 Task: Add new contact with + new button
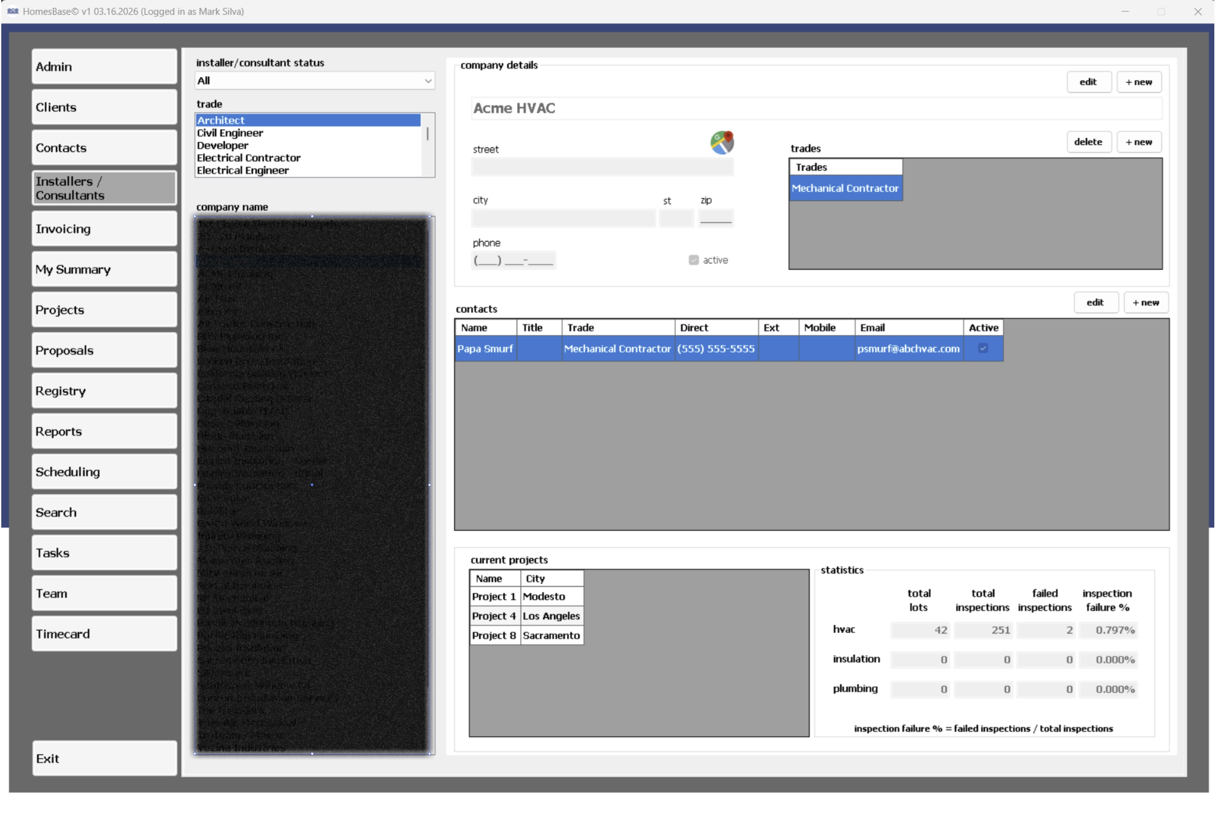coord(1145,302)
